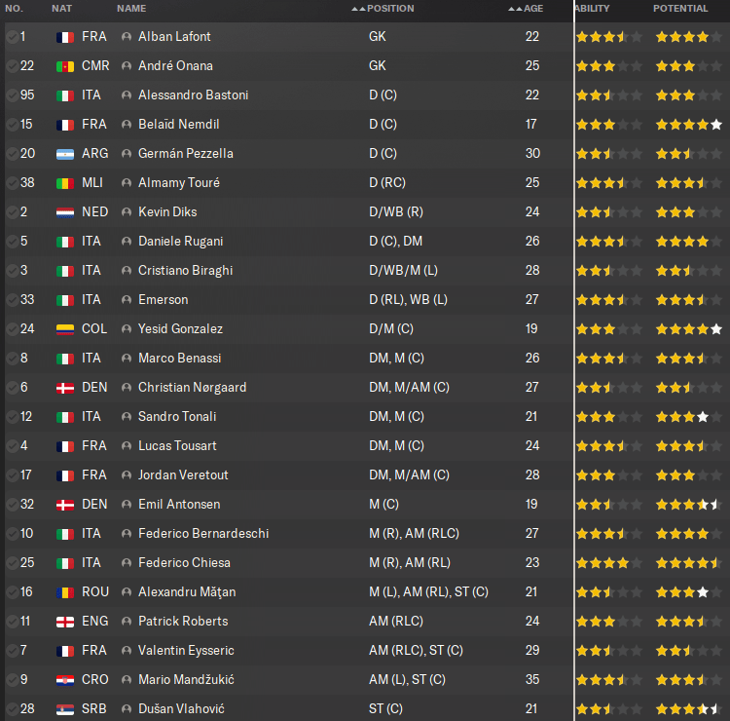Click the England flag beside Patrick Roberts

65,622
